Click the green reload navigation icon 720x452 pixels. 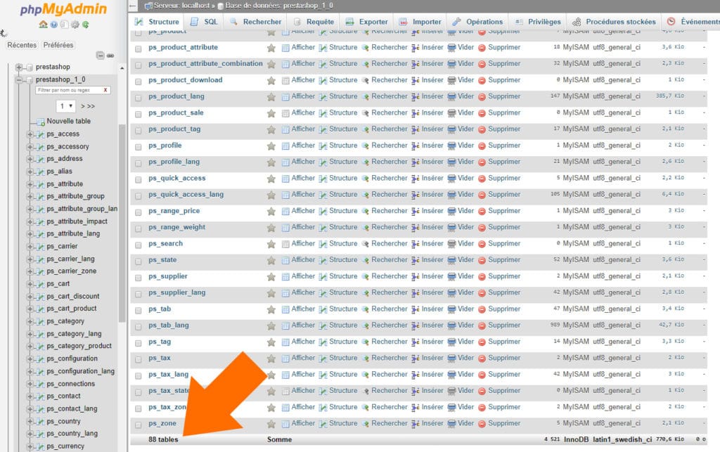click(x=85, y=25)
